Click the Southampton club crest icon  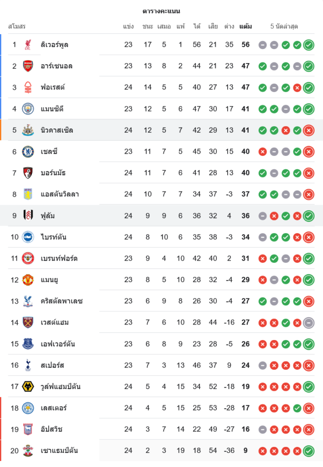(28, 451)
